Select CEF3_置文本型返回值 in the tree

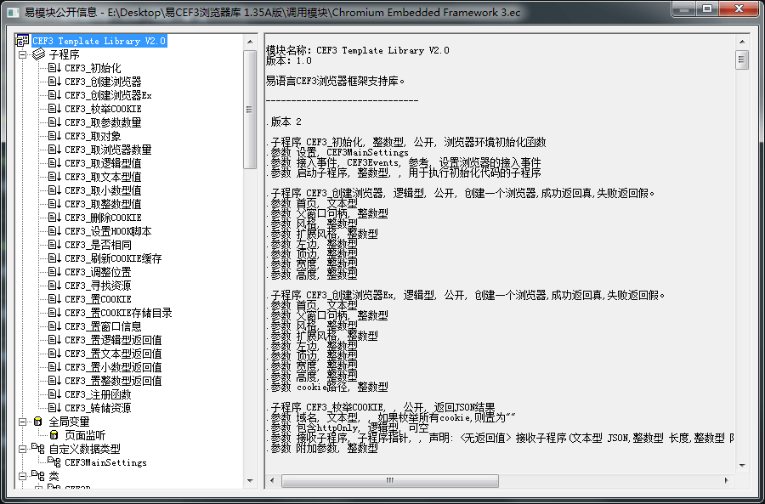point(113,354)
